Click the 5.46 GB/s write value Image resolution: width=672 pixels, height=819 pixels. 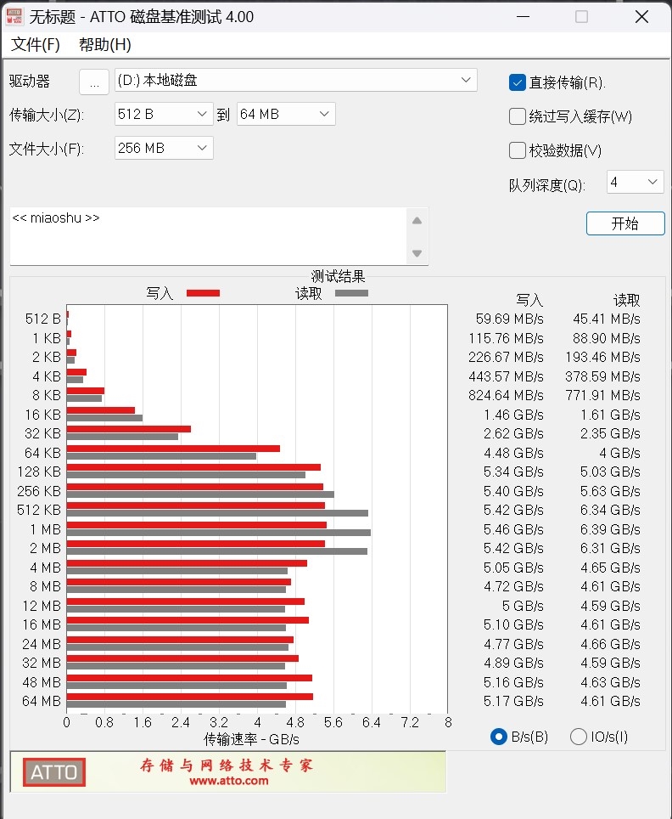513,529
